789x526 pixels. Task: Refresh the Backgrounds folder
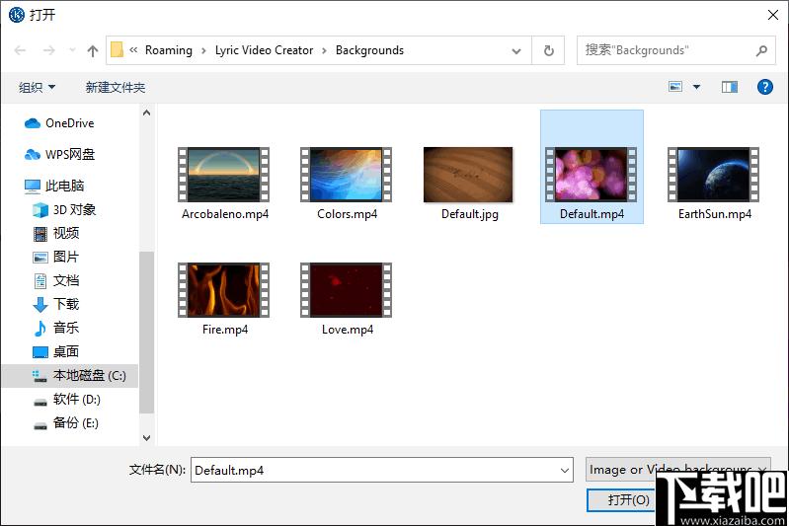coord(548,50)
